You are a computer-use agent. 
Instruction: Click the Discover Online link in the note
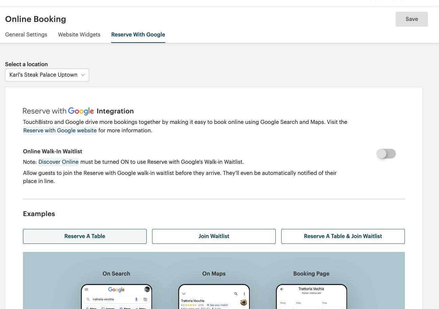(58, 162)
